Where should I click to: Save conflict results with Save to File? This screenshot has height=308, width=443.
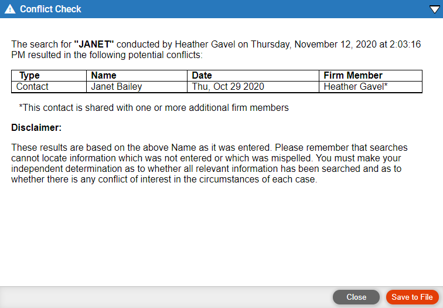coord(412,297)
